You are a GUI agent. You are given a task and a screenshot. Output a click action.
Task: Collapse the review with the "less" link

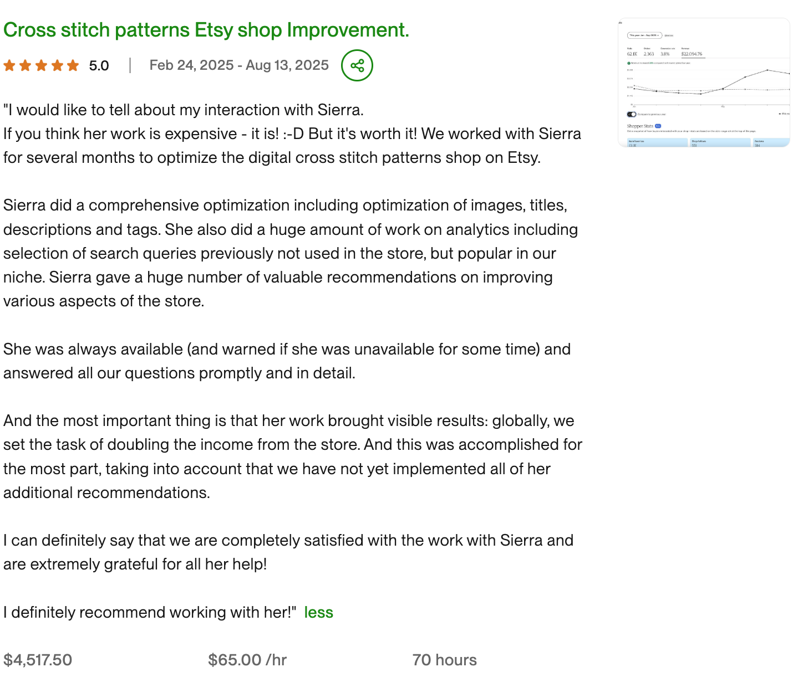point(318,612)
